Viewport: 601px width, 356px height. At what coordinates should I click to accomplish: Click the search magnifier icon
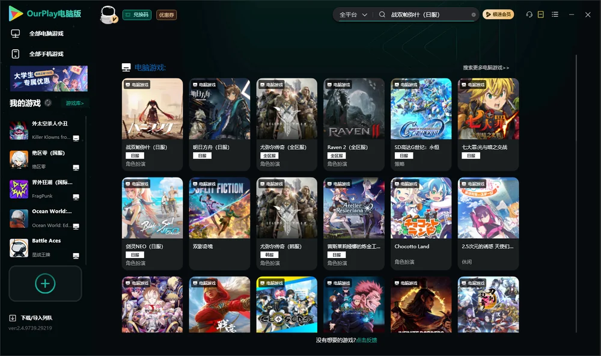[x=382, y=14]
